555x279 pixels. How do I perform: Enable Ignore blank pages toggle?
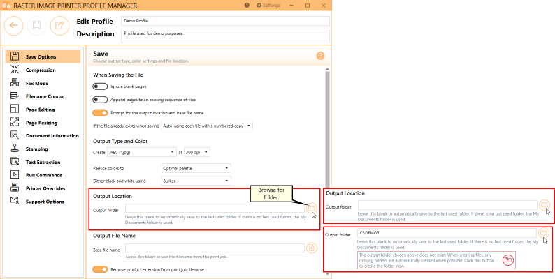tap(100, 86)
